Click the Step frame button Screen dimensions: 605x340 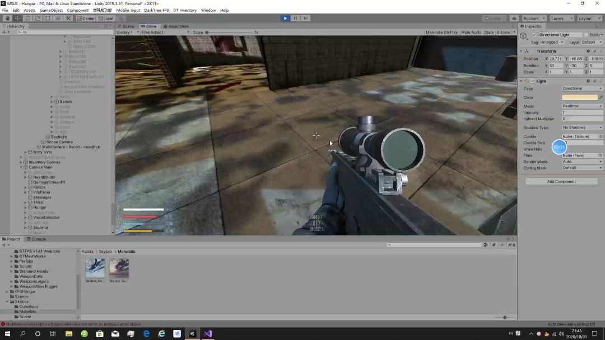click(x=306, y=18)
